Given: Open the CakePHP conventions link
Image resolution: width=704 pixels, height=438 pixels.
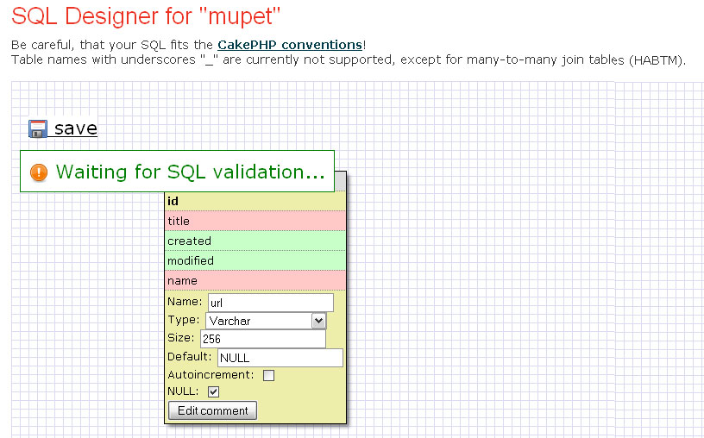Looking at the screenshot, I should (x=290, y=44).
